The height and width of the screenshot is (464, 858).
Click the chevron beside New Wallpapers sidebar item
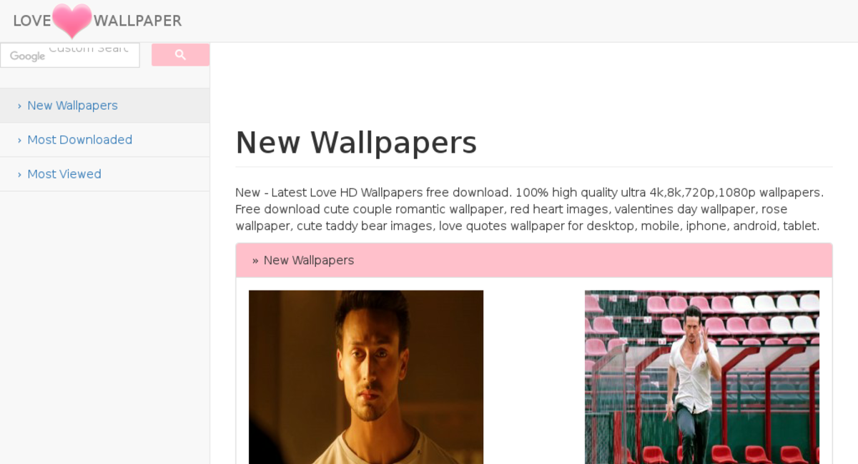click(19, 106)
